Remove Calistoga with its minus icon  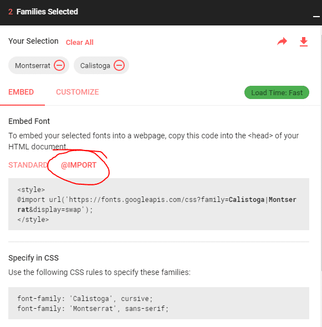(x=119, y=65)
